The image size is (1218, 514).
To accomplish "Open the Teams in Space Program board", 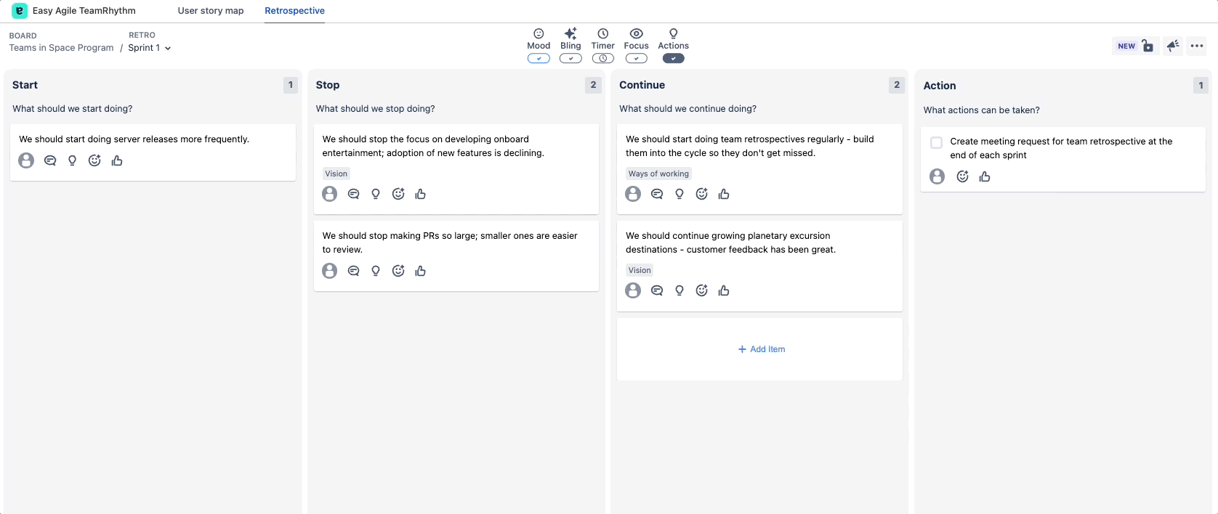I will [61, 48].
